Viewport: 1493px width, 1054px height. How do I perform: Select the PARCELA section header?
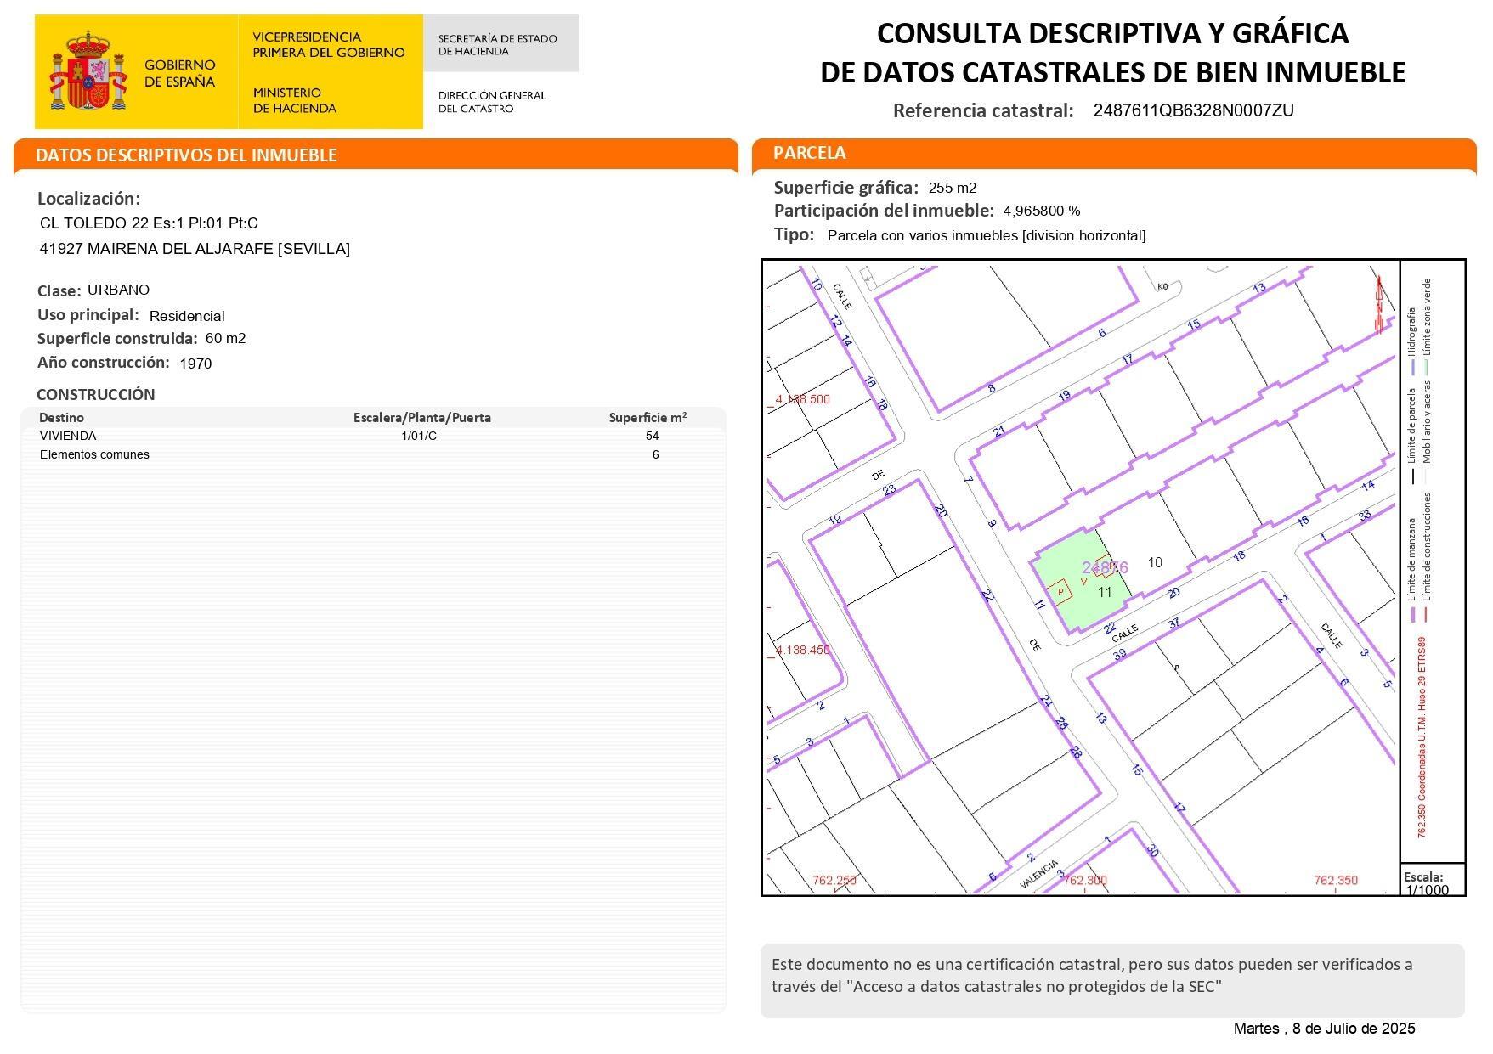810,153
